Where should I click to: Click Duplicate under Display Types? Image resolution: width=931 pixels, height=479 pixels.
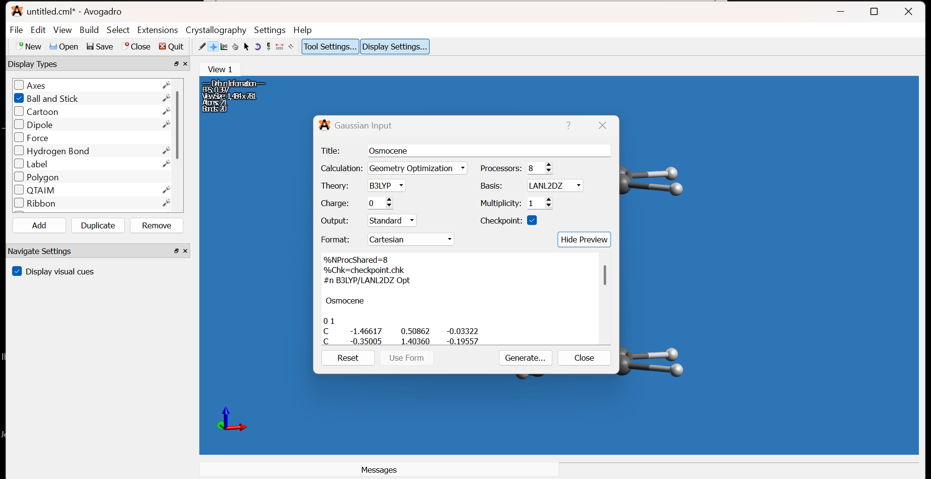tap(98, 225)
